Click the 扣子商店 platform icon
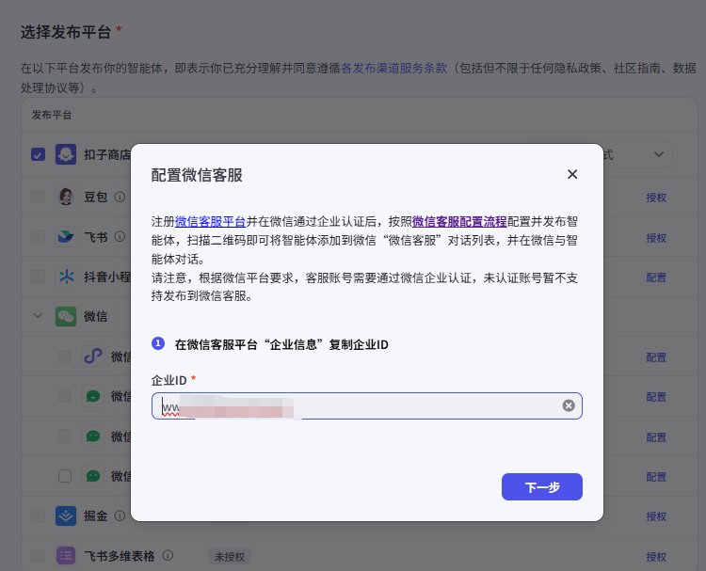 pyautogui.click(x=66, y=154)
